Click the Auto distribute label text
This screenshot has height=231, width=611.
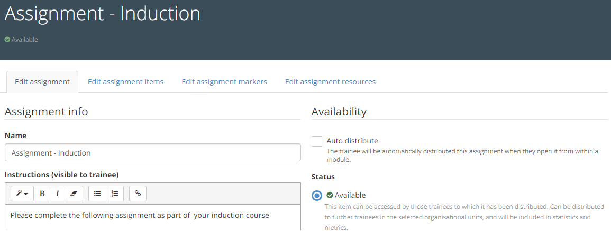[x=352, y=141]
